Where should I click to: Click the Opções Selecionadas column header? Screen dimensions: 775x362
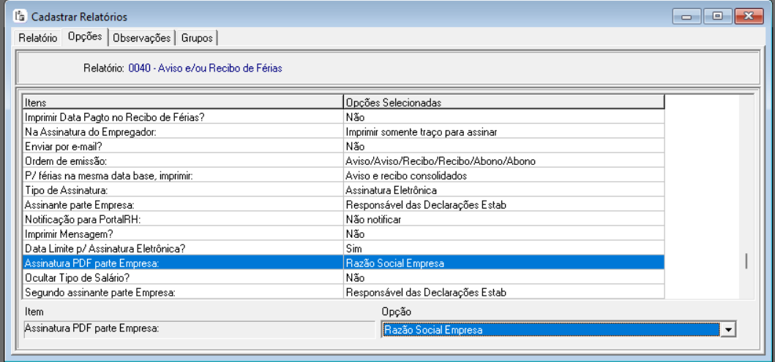click(503, 102)
